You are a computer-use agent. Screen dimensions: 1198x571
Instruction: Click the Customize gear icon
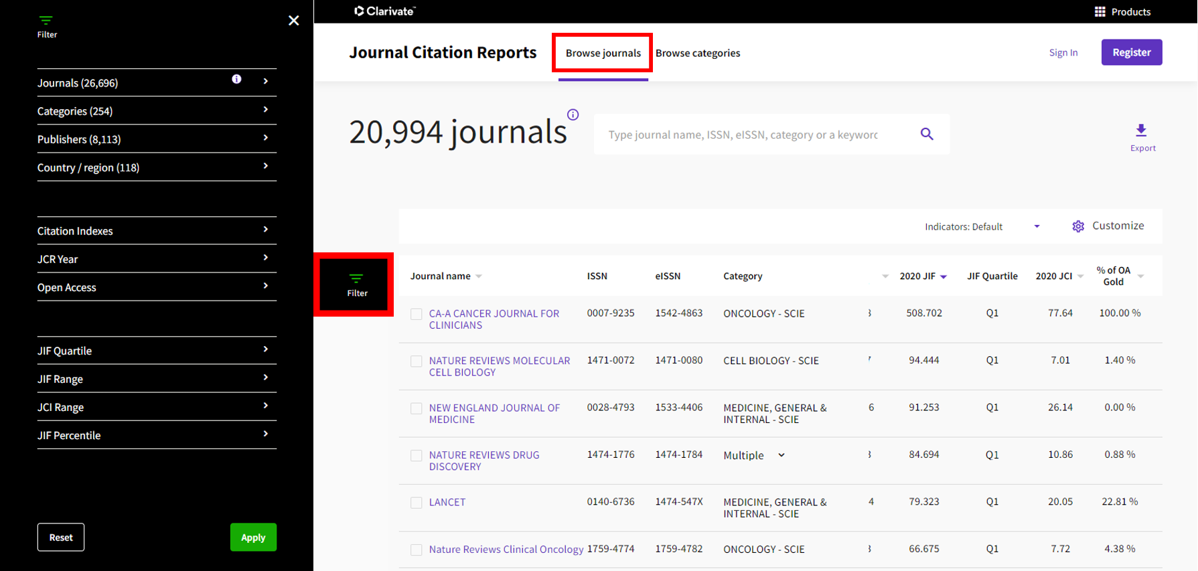coord(1077,226)
